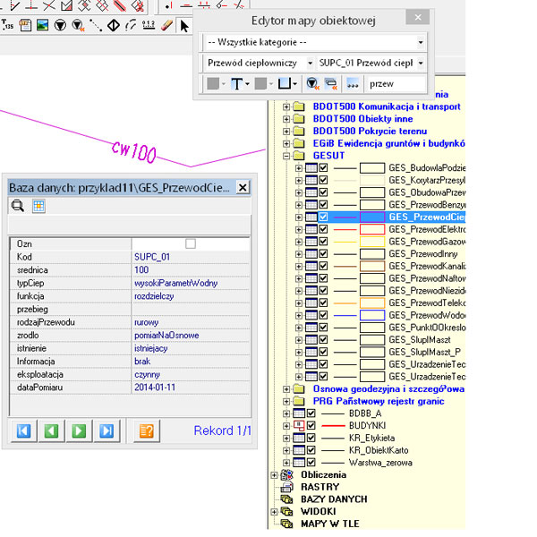The height and width of the screenshot is (537, 537).
Task: Click the landscape raster image icon
Action: 42,25
